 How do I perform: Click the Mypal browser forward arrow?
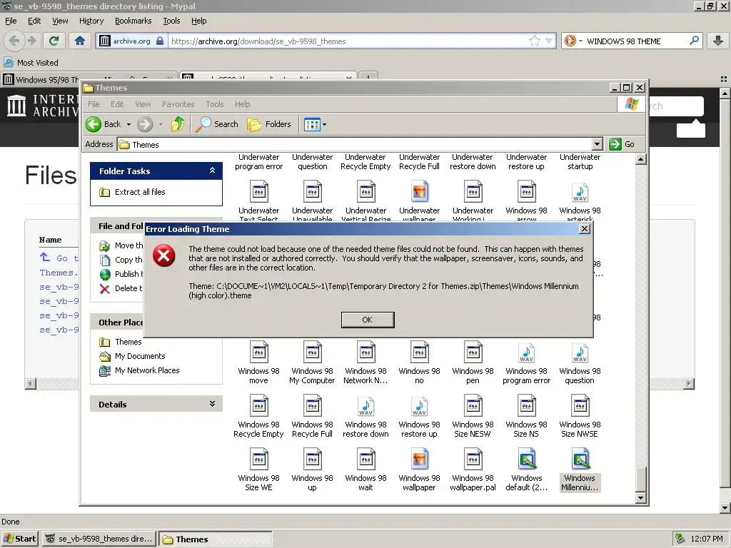[31, 41]
